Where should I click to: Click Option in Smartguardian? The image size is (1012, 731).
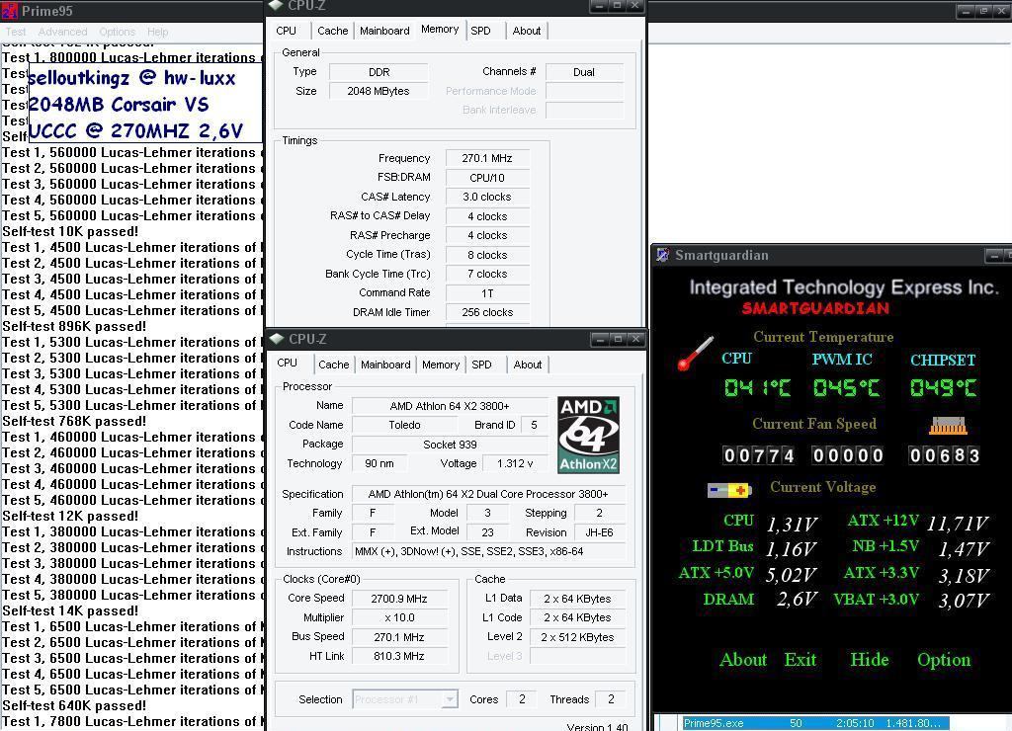coord(944,660)
